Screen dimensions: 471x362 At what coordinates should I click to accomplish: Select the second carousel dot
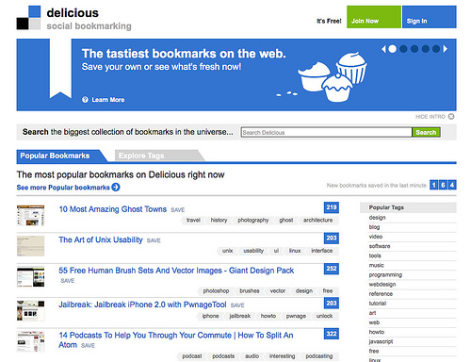pos(403,49)
